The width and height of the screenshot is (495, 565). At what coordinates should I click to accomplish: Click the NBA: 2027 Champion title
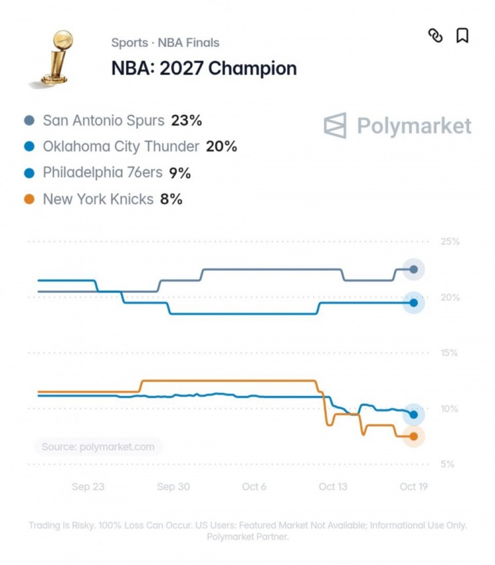pos(204,69)
